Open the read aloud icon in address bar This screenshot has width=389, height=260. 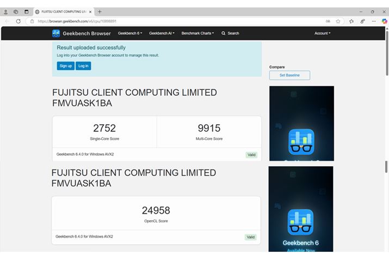[x=328, y=21]
